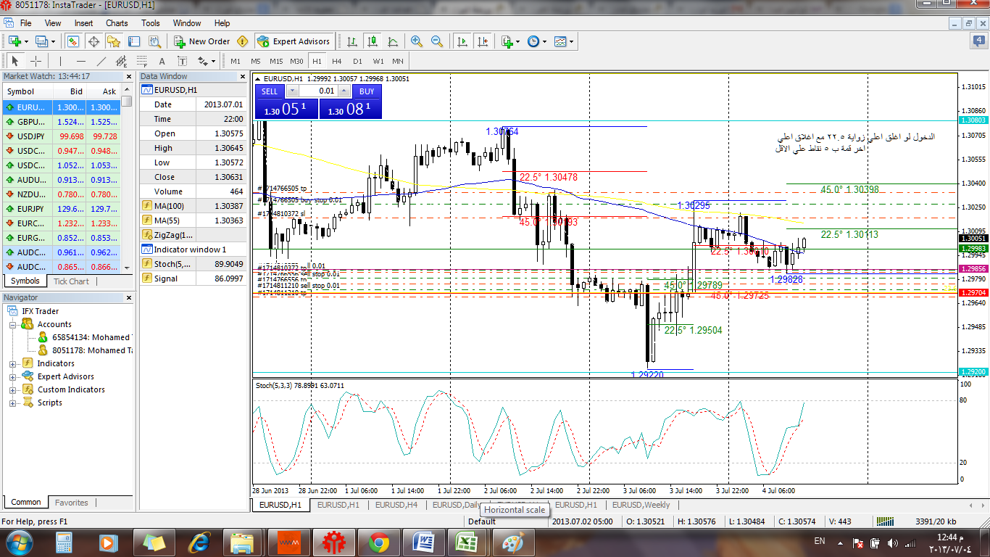Open the Charts menu
Screen dimensions: 990x557
[117, 23]
